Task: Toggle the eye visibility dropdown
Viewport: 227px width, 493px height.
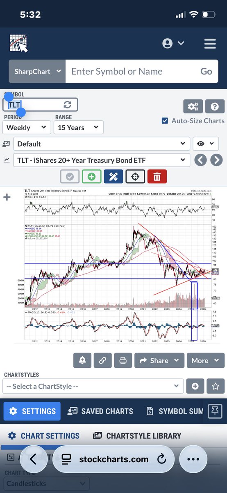Action: click(206, 144)
